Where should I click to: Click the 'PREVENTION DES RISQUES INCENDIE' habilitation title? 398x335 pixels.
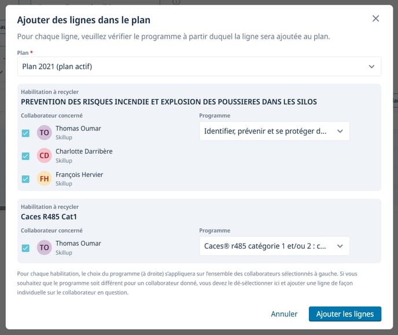click(169, 102)
